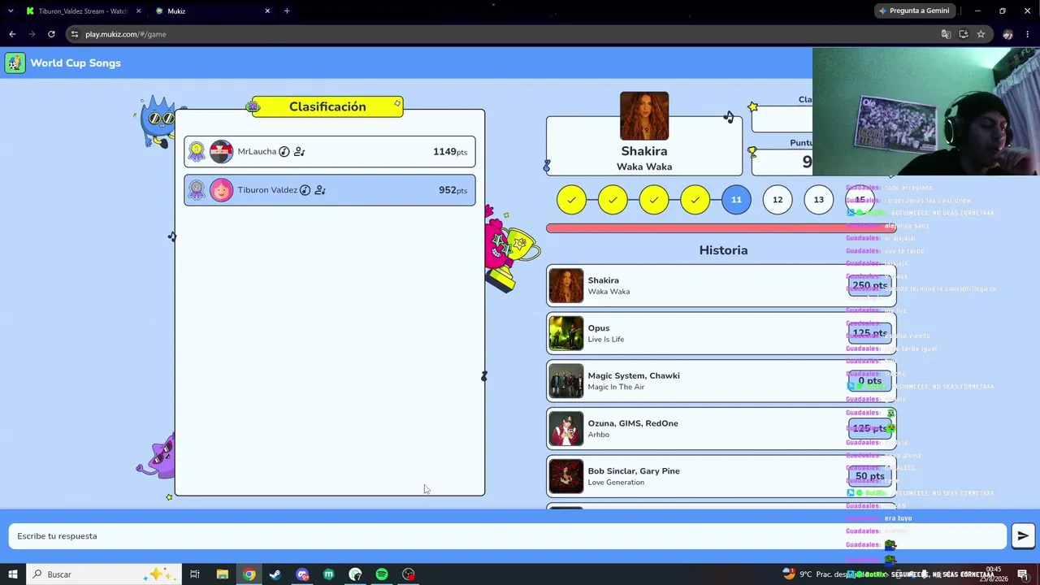Open the Windows Start menu

coord(13,574)
